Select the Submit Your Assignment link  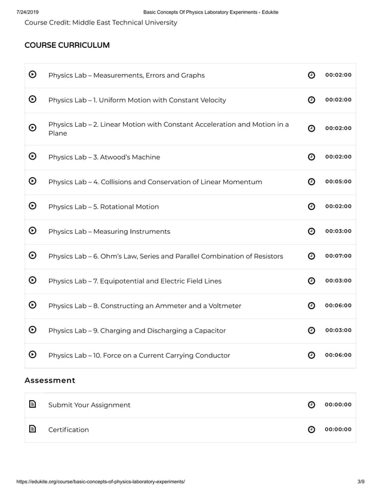pyautogui.click(x=89, y=405)
